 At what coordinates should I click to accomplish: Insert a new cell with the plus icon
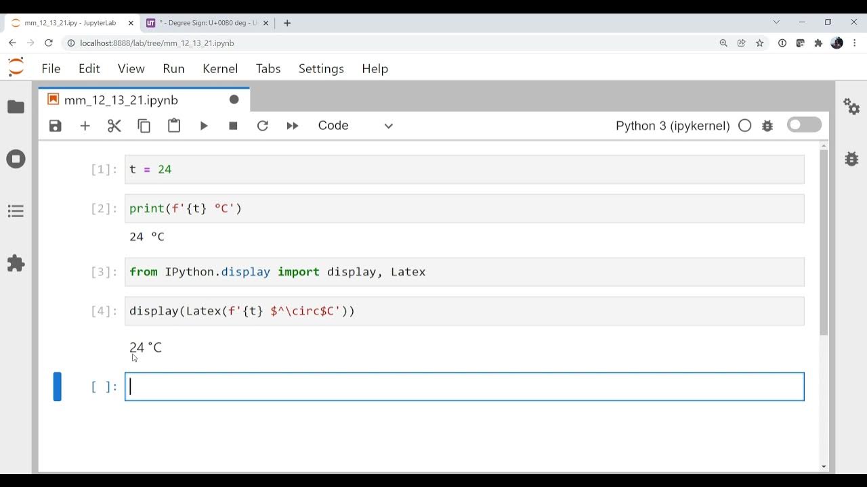pos(85,126)
